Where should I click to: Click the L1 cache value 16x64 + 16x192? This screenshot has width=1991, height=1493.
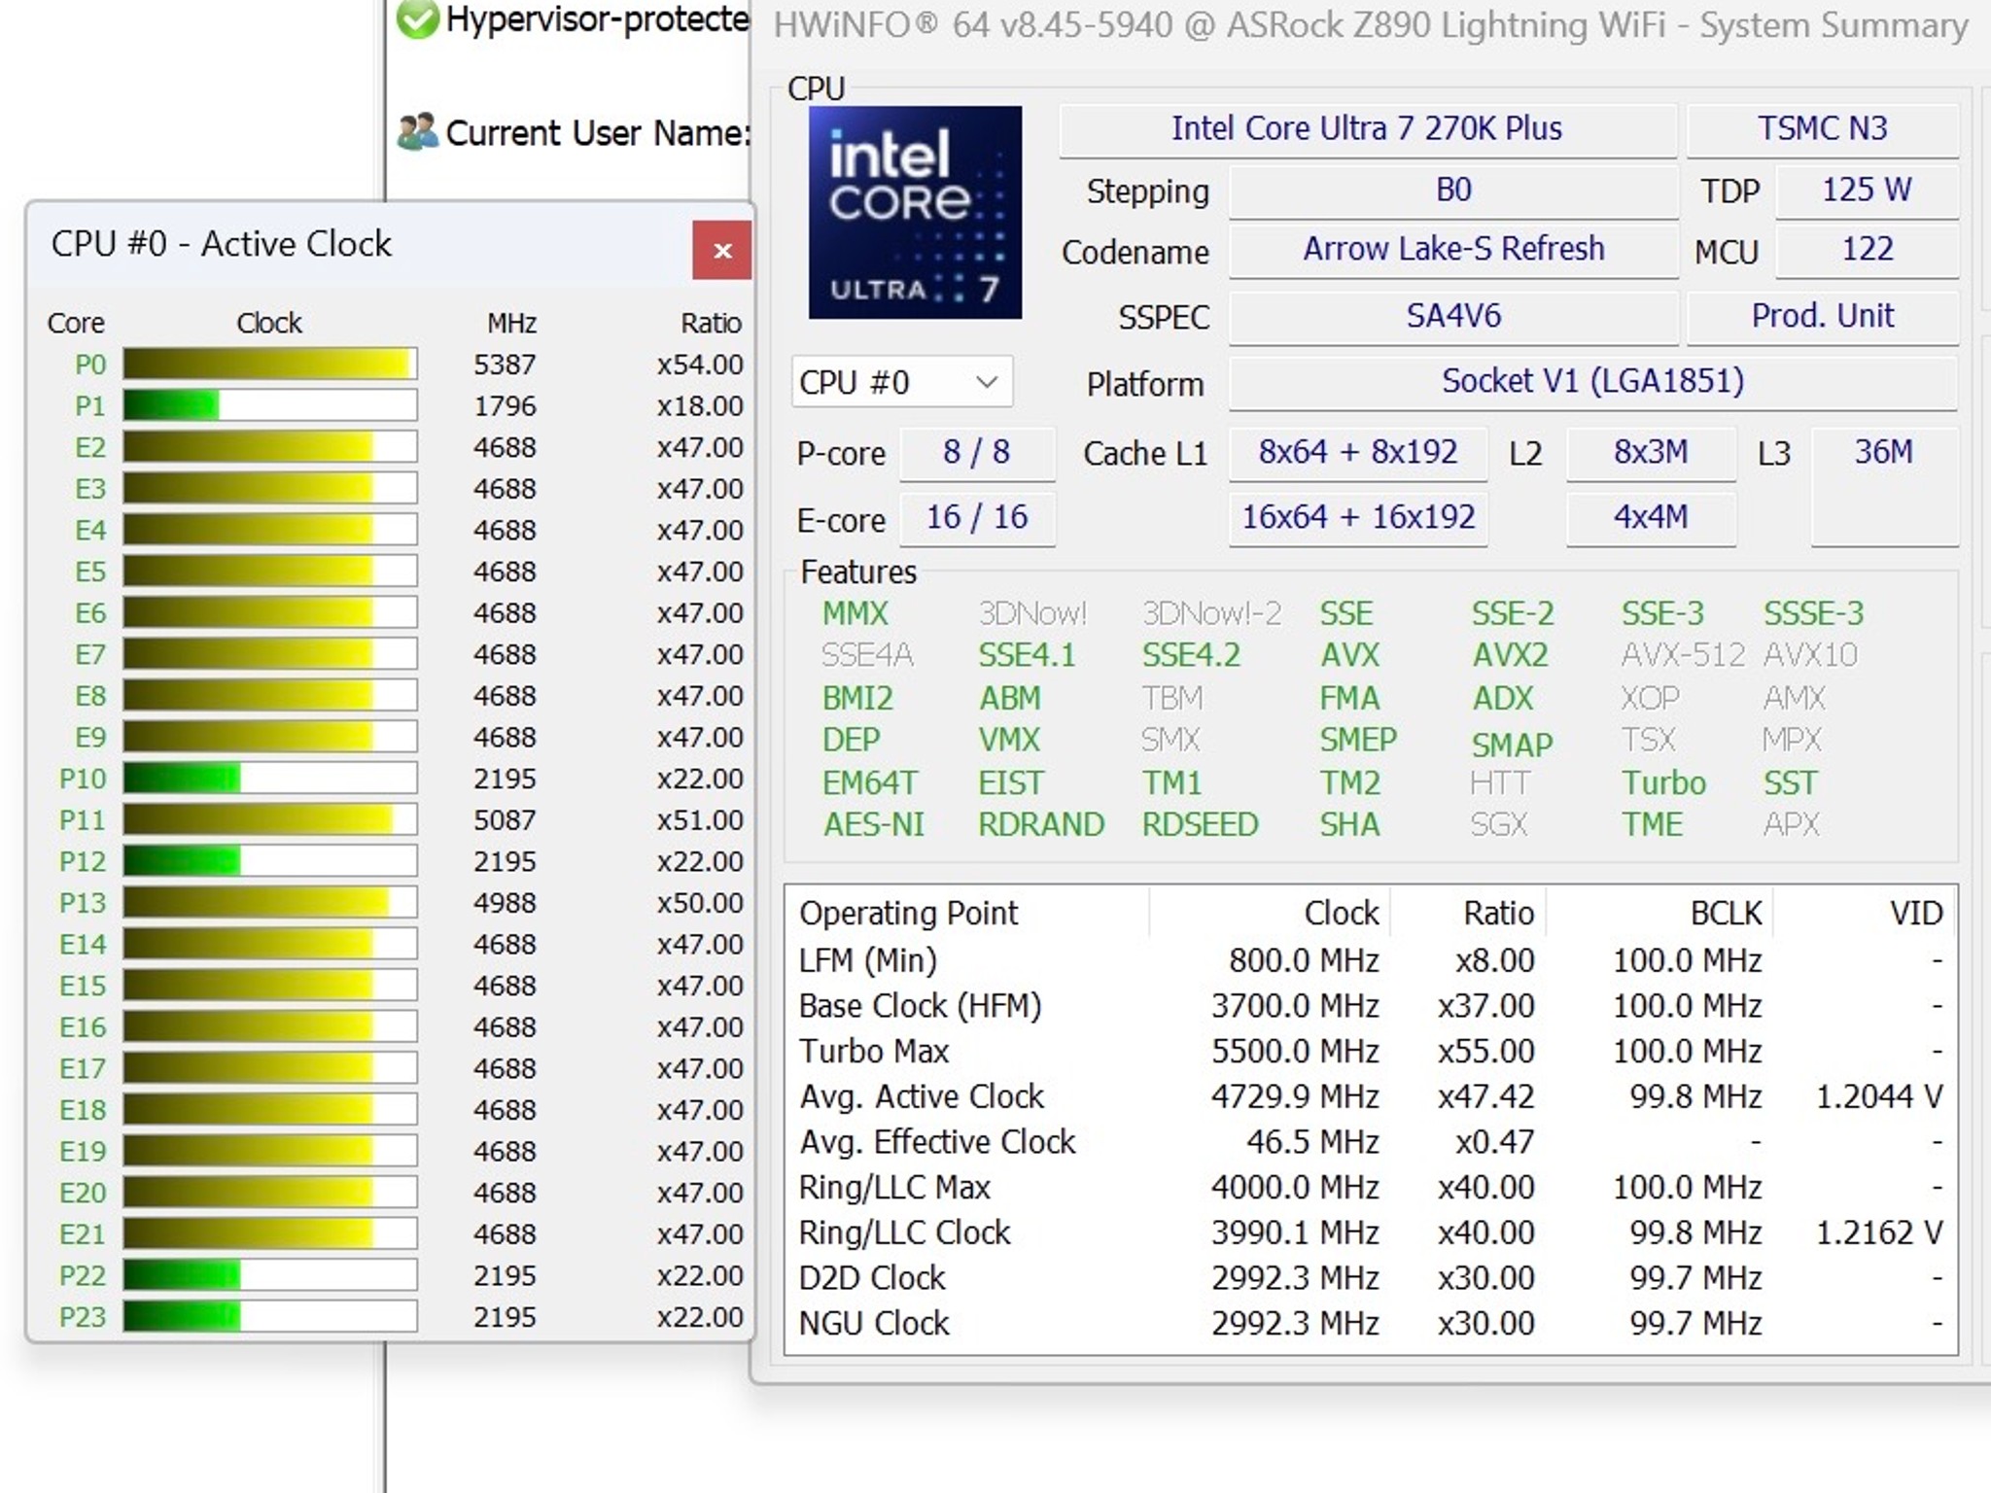[x=1358, y=518]
